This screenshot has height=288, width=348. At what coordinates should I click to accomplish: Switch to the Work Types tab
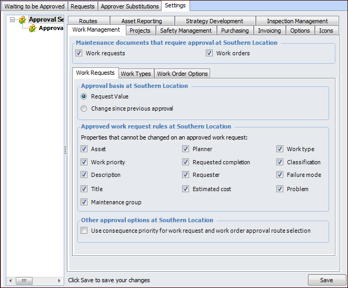pyautogui.click(x=136, y=74)
